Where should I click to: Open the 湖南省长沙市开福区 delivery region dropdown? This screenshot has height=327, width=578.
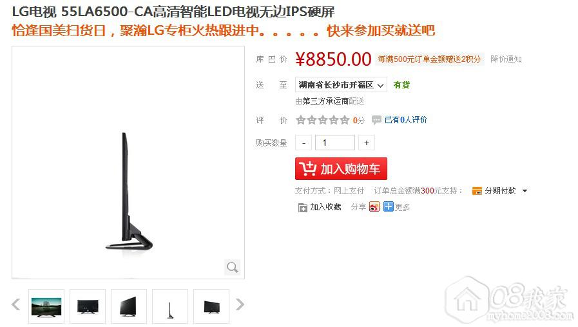pyautogui.click(x=341, y=85)
